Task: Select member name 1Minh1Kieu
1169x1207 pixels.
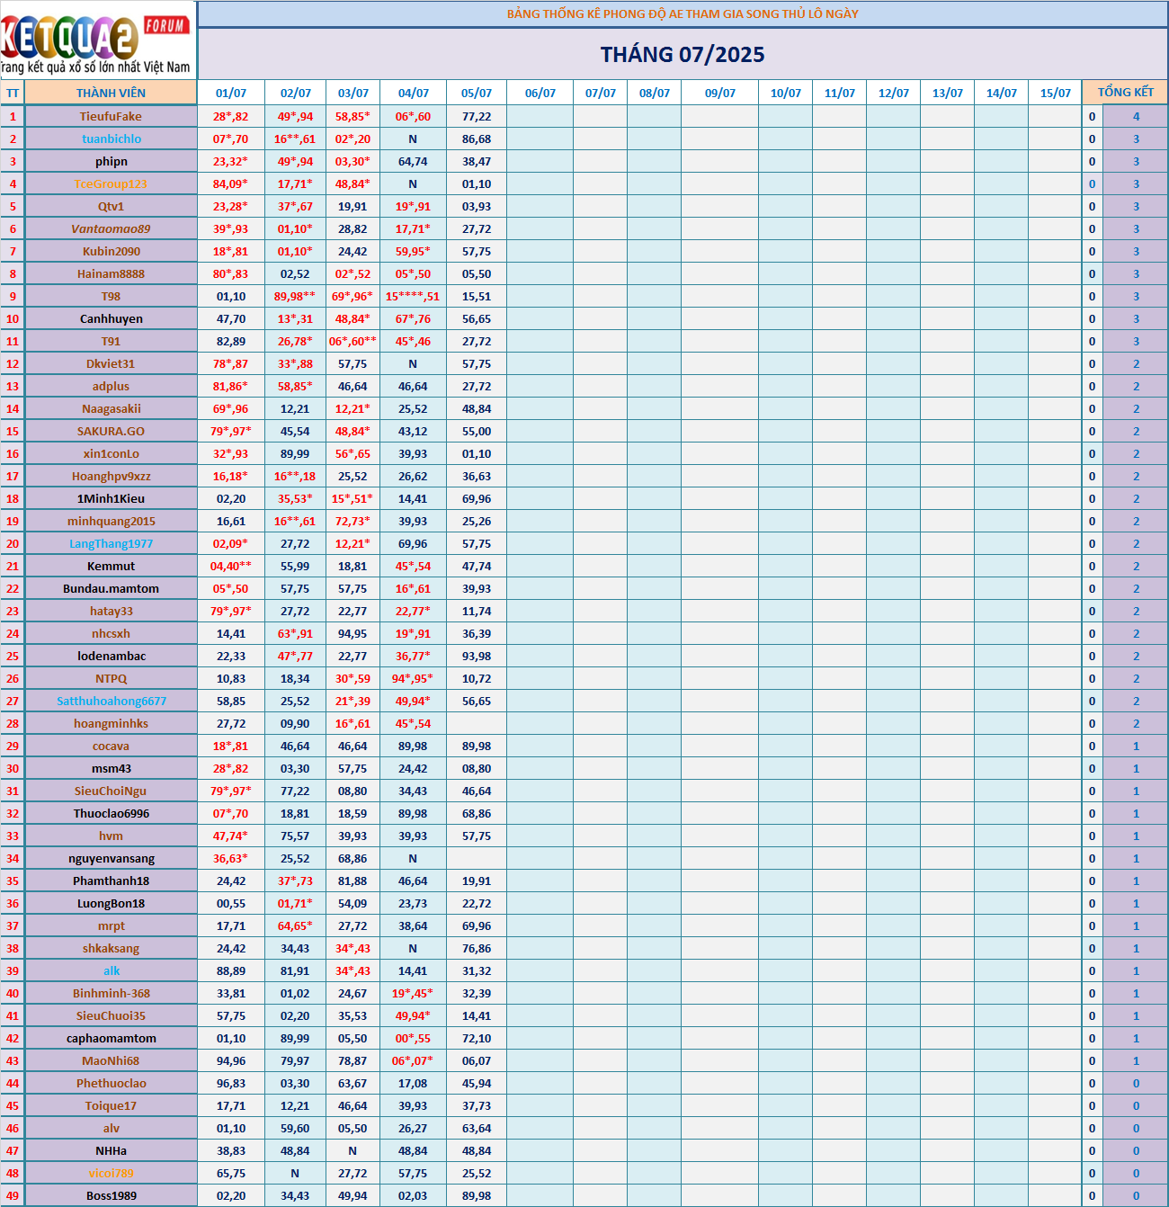Action: point(111,498)
